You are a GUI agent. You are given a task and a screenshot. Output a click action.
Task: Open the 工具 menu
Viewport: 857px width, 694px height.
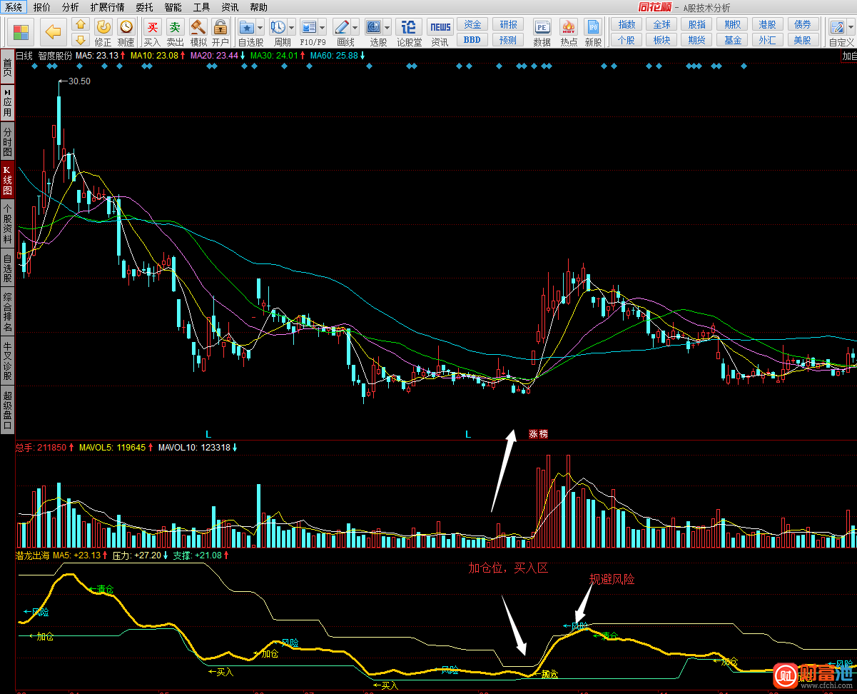201,7
